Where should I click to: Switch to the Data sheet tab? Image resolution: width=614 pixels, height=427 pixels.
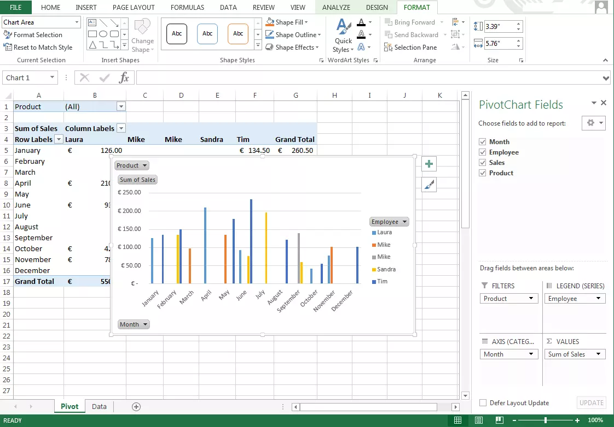point(99,407)
